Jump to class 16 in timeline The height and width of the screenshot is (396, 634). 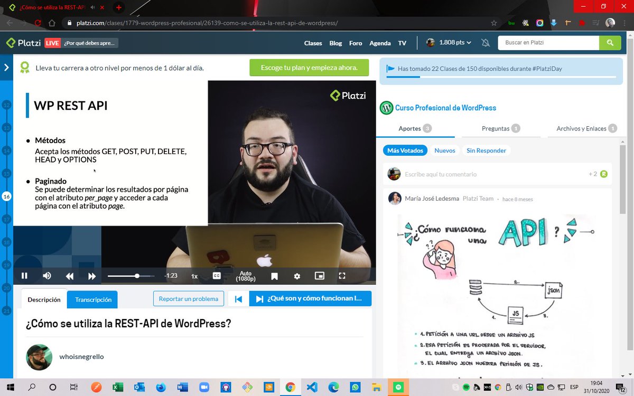(6, 196)
